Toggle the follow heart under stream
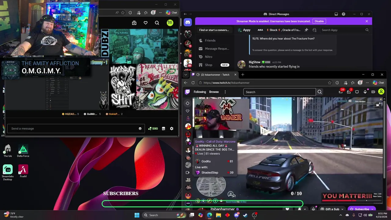Image resolution: width=391 pixels, height=220 pixels. 287,209
